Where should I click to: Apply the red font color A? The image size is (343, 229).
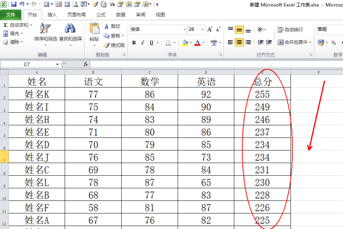(198, 43)
